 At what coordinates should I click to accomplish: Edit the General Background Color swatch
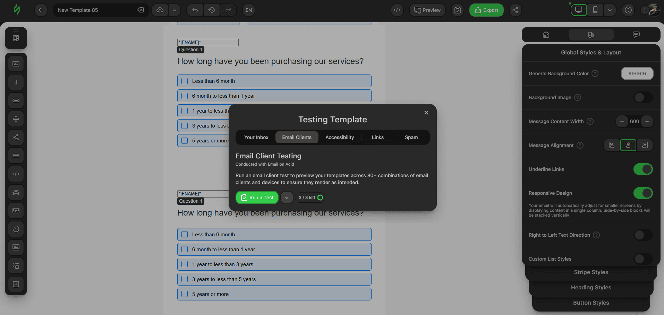click(x=637, y=73)
